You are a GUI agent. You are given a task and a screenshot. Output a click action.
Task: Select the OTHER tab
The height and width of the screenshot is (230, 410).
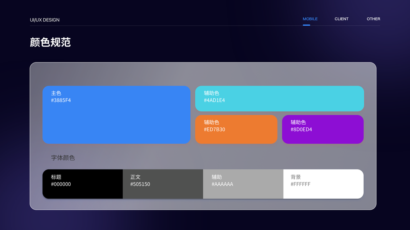pos(373,19)
